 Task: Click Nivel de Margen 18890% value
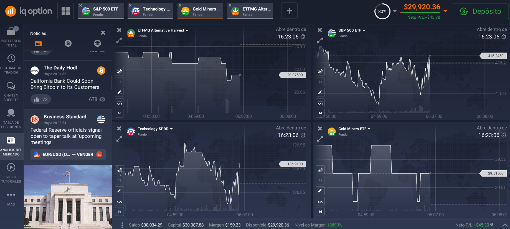click(x=334, y=225)
